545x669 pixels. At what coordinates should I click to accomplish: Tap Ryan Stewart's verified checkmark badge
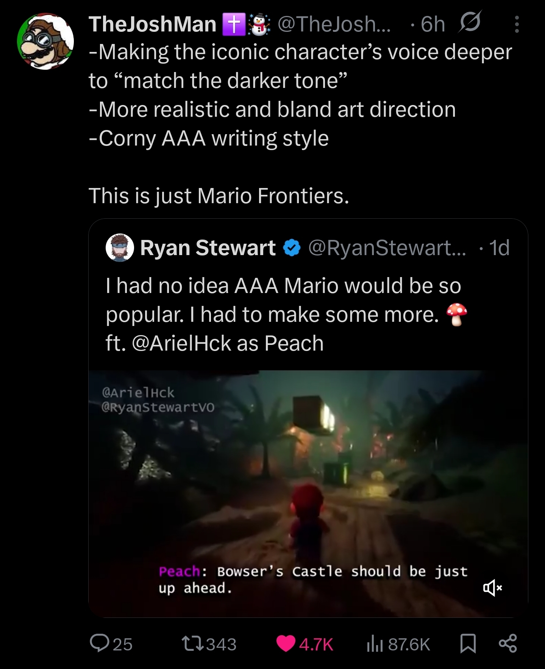pos(292,248)
